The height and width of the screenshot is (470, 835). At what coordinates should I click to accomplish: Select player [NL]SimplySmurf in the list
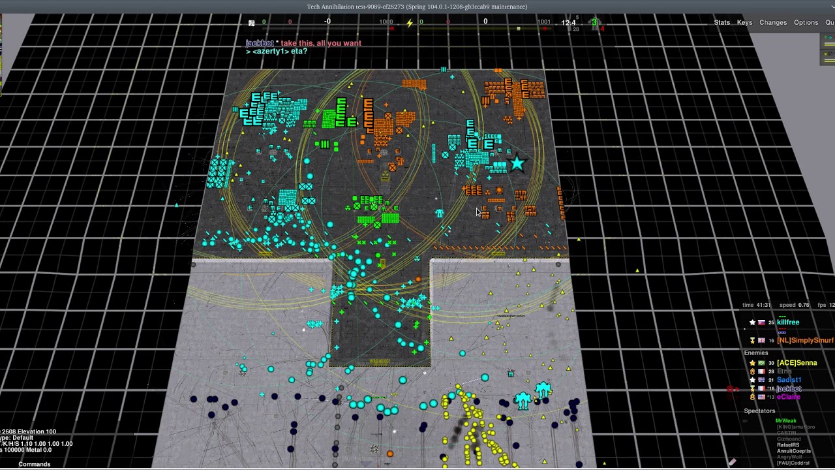click(805, 340)
